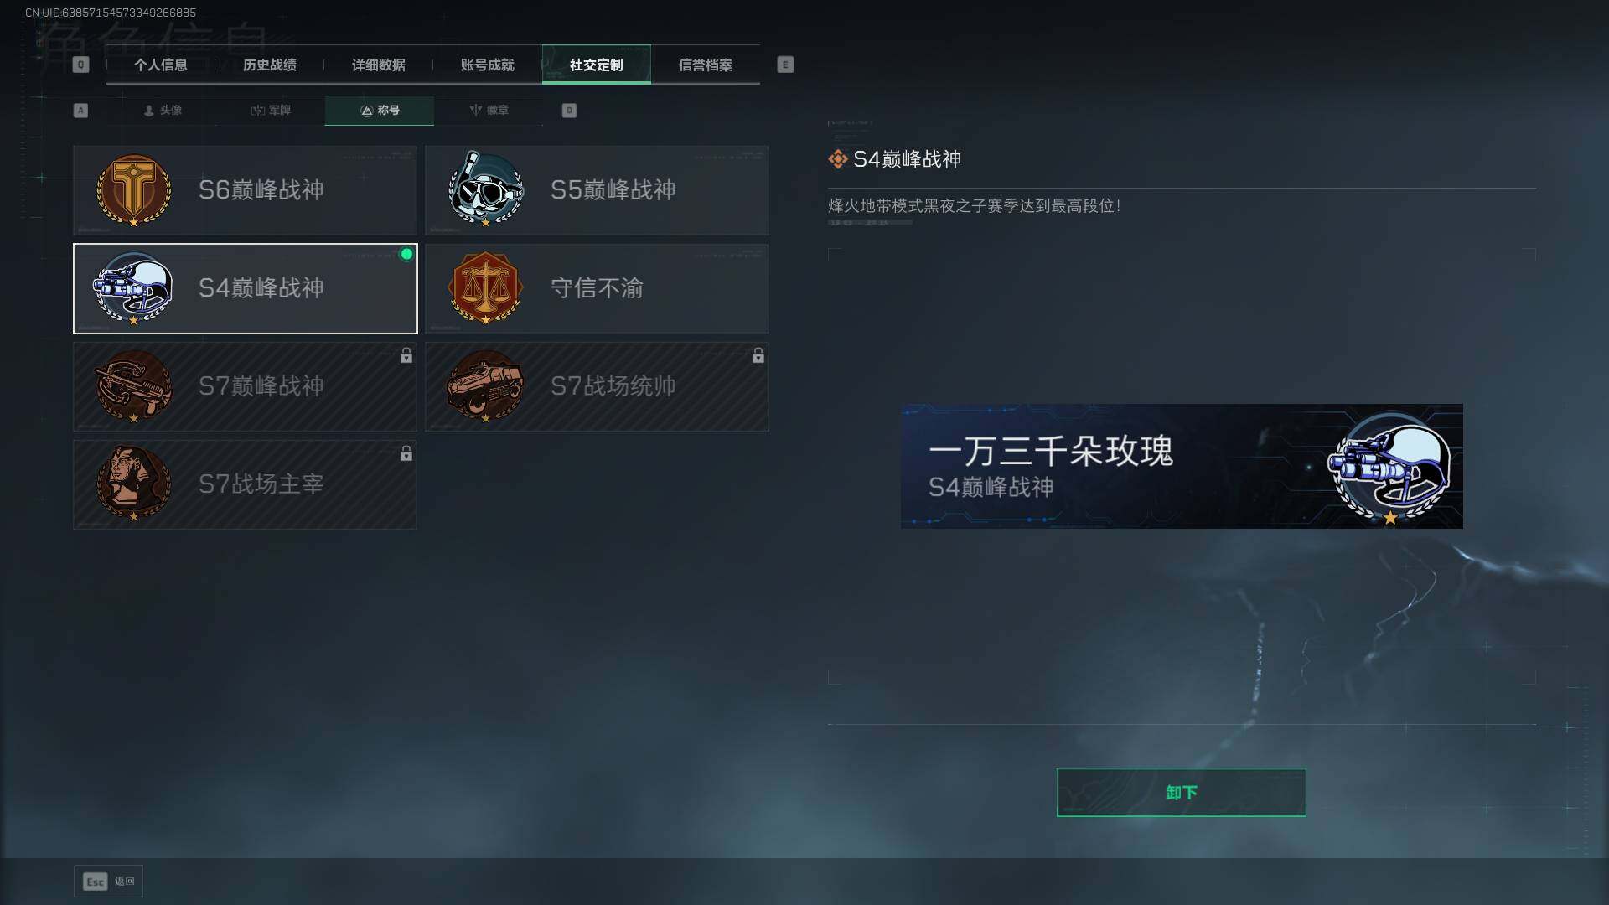Click the S7战场统帅 vehicle badge icon
This screenshot has width=1609, height=905.
pos(485,386)
